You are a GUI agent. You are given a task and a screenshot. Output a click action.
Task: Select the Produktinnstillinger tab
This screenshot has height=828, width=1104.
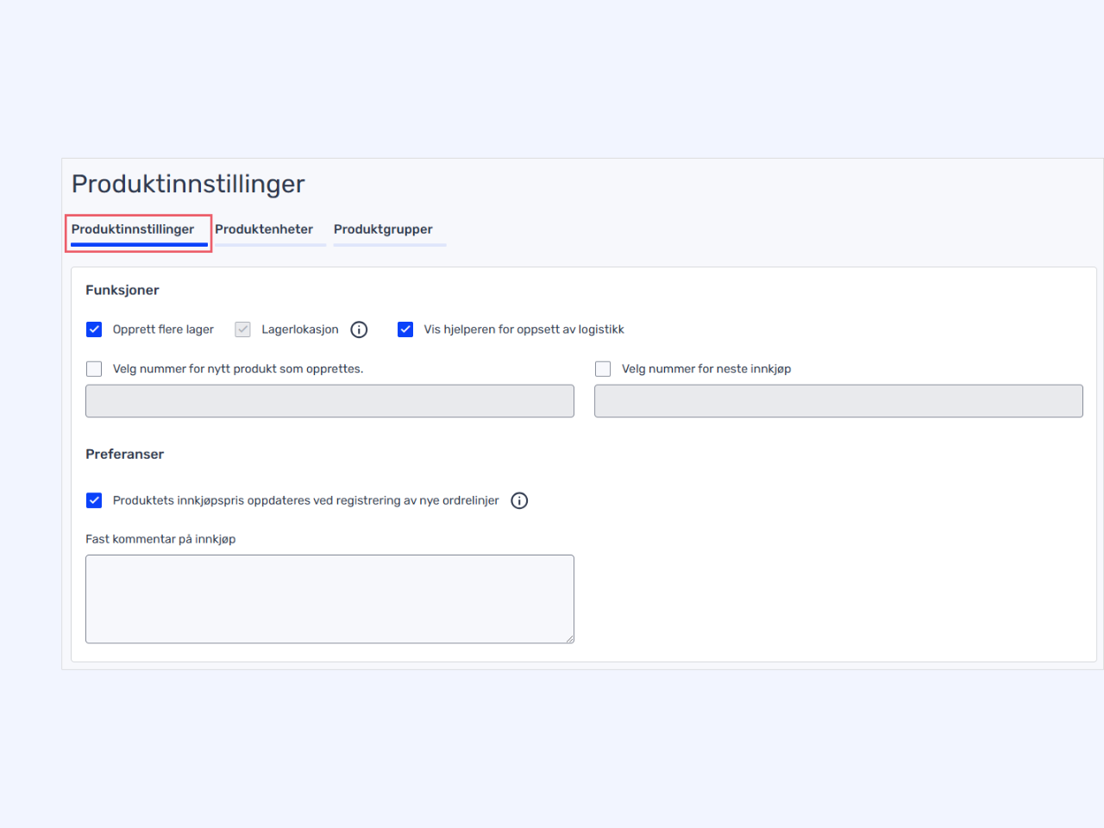coord(138,230)
